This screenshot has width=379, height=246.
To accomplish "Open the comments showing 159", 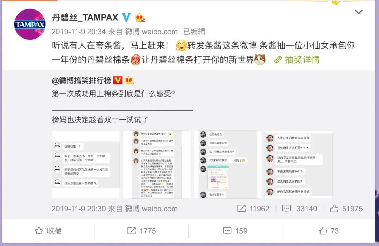I will pyautogui.click(x=235, y=231).
